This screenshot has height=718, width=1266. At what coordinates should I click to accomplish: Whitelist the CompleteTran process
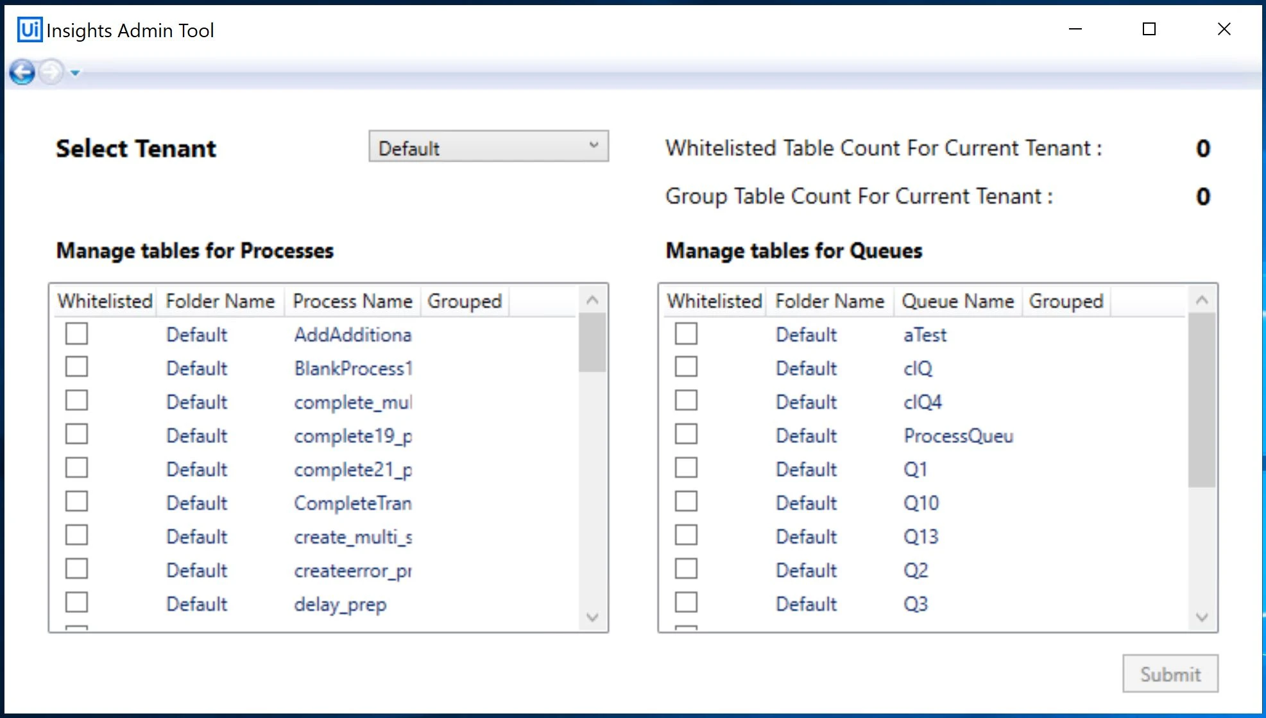tap(76, 502)
